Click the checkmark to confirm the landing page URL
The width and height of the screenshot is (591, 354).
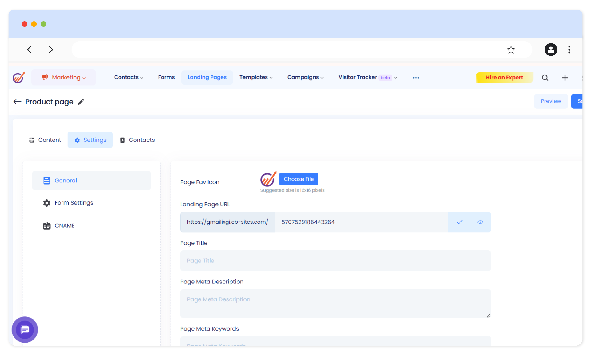pos(459,222)
